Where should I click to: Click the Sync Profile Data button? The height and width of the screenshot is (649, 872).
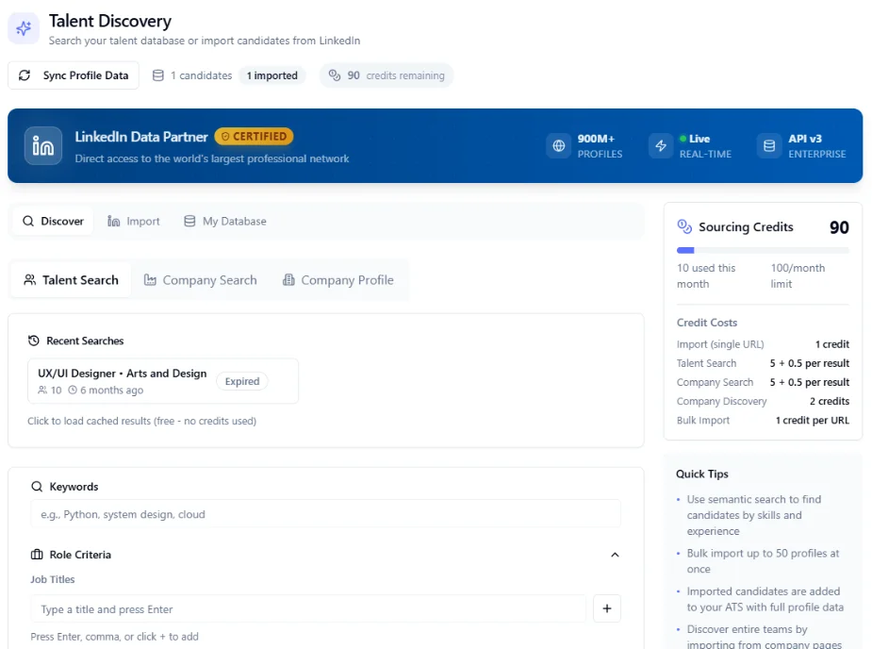coord(74,75)
